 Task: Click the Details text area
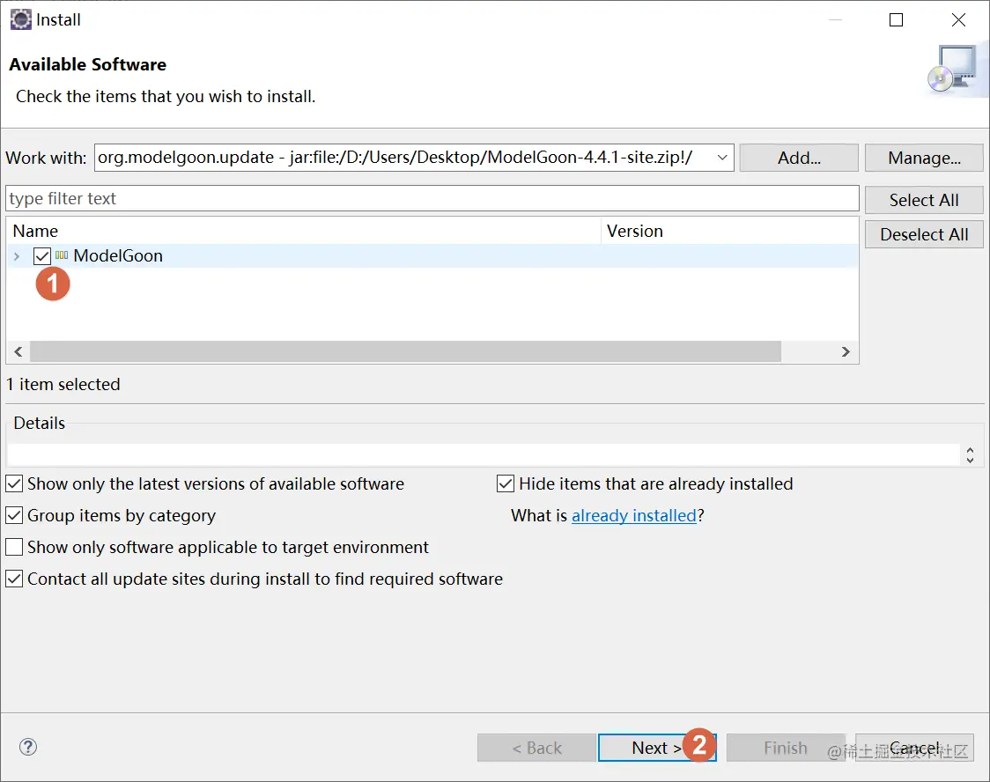(484, 454)
